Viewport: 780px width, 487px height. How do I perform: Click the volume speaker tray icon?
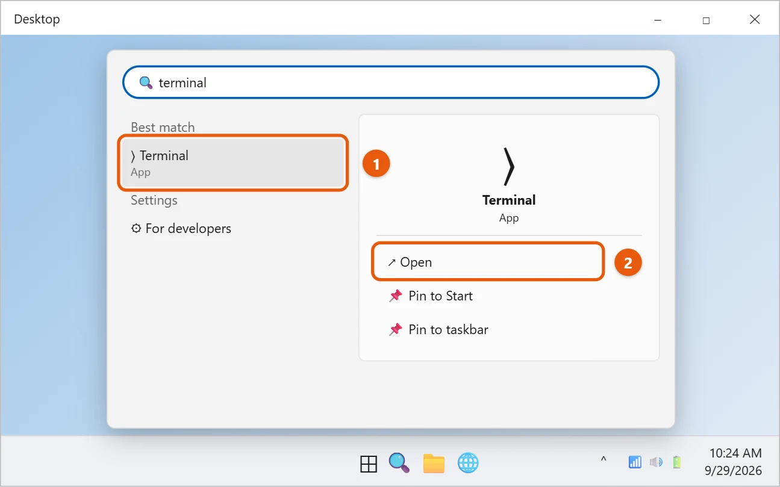[x=656, y=462]
